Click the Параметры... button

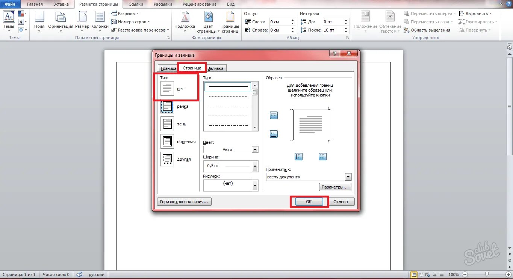point(335,187)
